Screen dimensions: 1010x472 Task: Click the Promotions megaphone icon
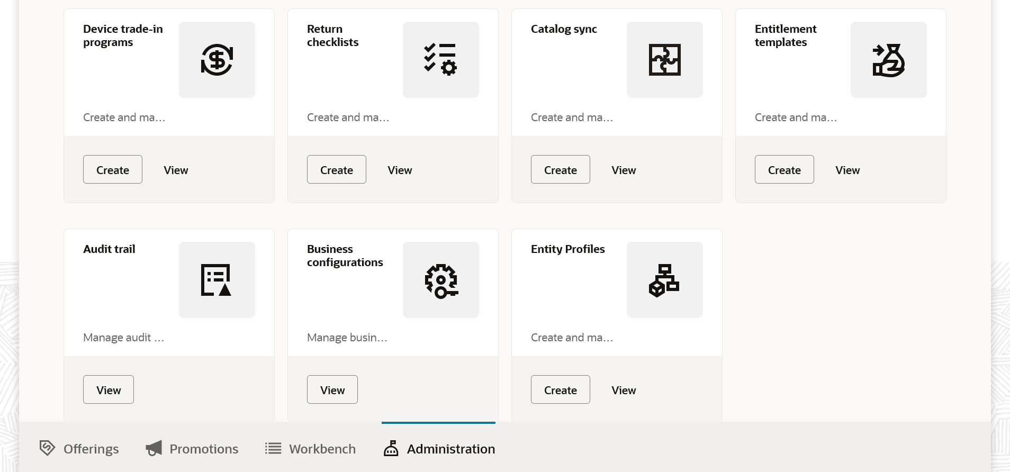pyautogui.click(x=154, y=448)
